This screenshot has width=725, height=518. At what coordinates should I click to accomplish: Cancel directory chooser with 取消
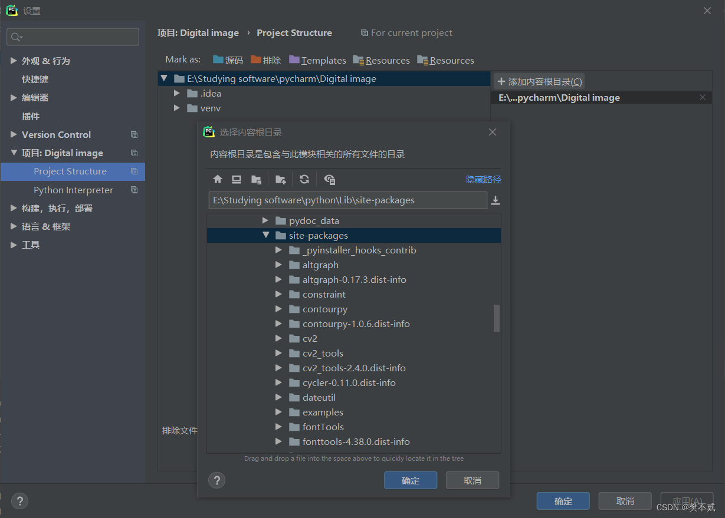click(x=473, y=480)
